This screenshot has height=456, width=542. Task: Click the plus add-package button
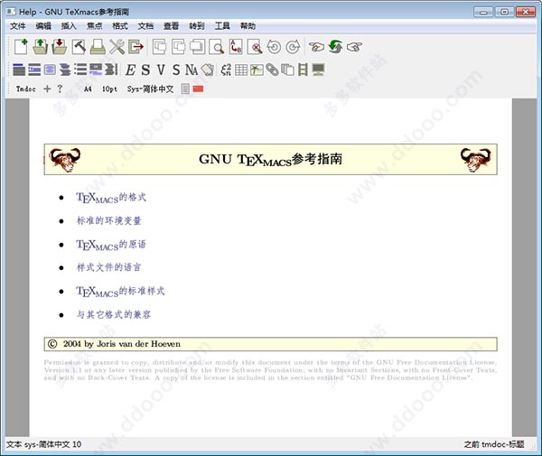tap(47, 88)
